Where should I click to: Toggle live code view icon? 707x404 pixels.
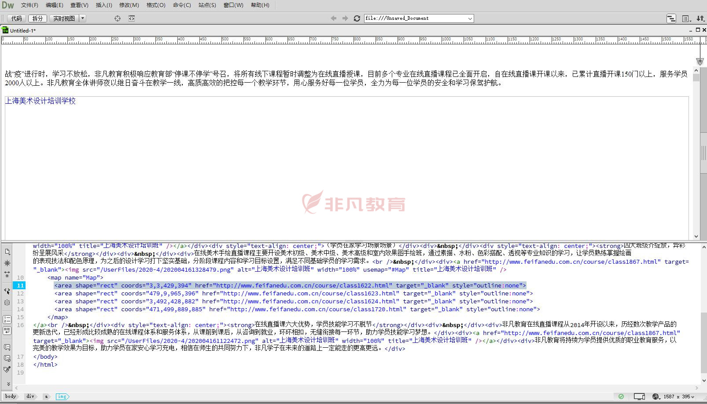[132, 18]
